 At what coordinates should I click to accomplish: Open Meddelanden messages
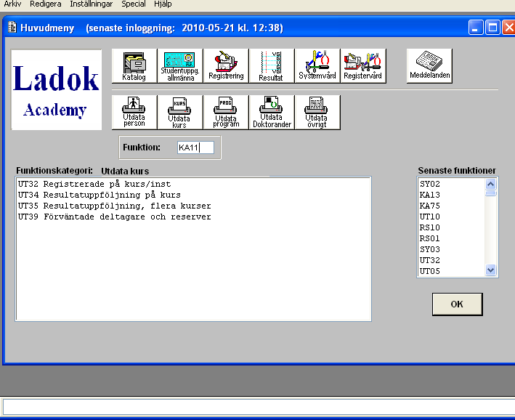pos(429,66)
